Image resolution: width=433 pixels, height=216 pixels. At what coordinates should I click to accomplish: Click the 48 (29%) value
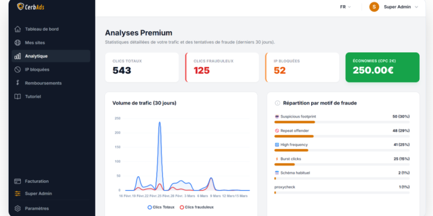tap(401, 131)
